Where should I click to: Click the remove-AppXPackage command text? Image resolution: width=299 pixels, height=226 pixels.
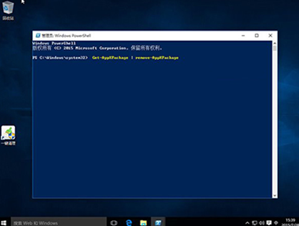pyautogui.click(x=157, y=58)
